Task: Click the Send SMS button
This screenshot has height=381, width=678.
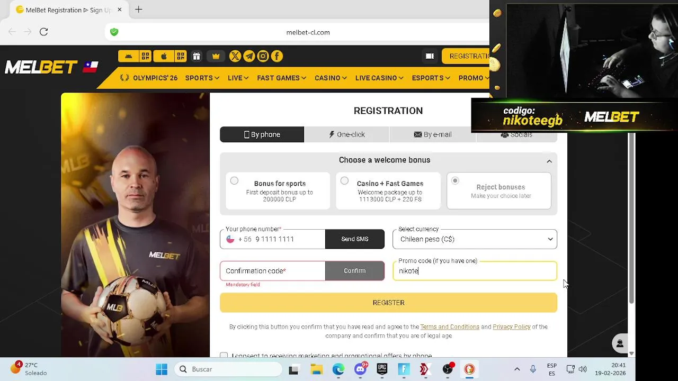Action: tap(355, 239)
